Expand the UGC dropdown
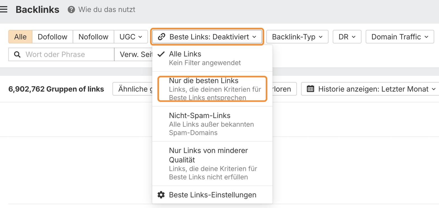The image size is (439, 208). (x=131, y=37)
